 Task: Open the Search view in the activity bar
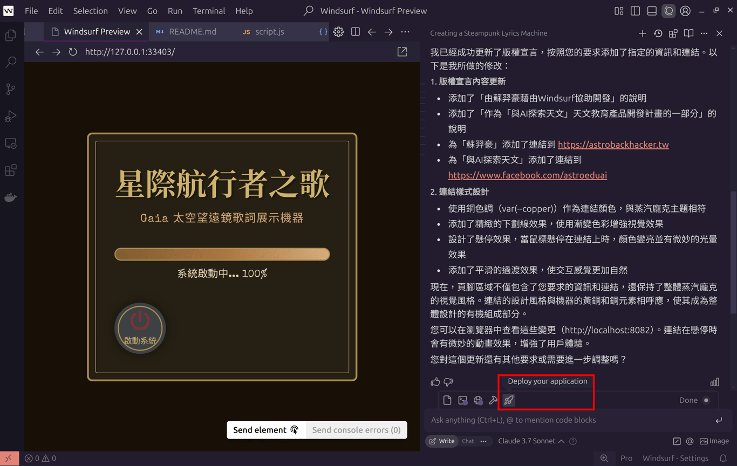pos(11,62)
